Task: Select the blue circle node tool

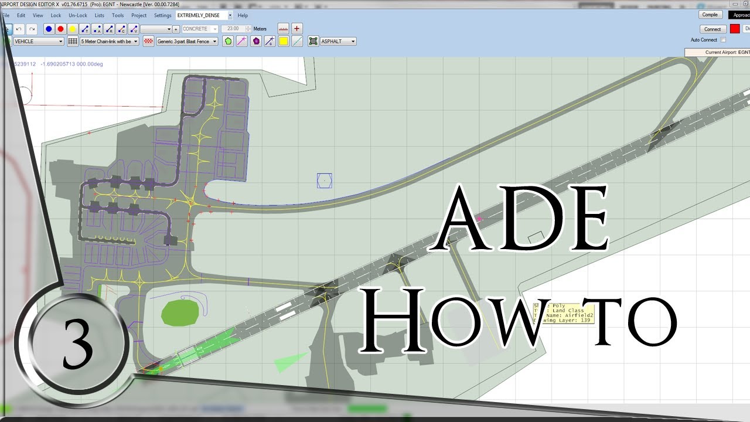Action: point(49,29)
